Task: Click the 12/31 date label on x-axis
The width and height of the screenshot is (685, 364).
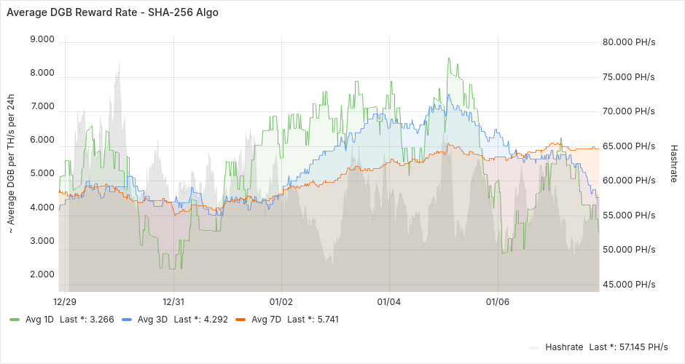Action: click(x=173, y=301)
